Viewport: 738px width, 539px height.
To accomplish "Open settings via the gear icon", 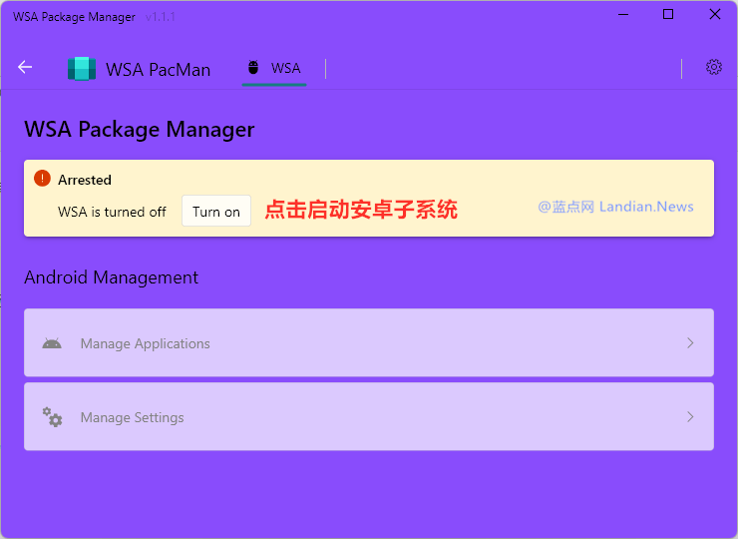I will [x=713, y=68].
